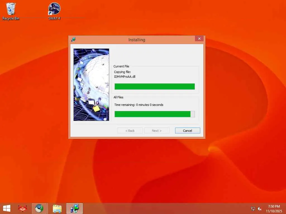Viewport: 286px width, 214px height.
Task: Open the red taskbar app next to Start
Action: click(x=22, y=208)
